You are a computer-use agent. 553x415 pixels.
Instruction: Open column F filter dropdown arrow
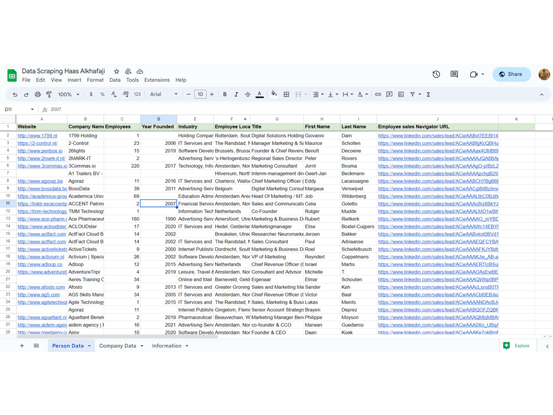(x=245, y=120)
